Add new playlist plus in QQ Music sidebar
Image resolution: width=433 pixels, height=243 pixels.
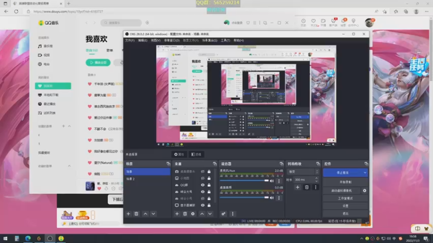click(63, 126)
